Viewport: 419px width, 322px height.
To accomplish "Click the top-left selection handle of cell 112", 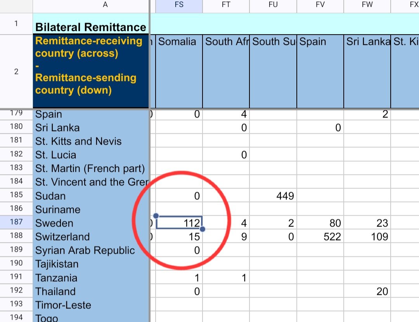I will pyautogui.click(x=156, y=216).
